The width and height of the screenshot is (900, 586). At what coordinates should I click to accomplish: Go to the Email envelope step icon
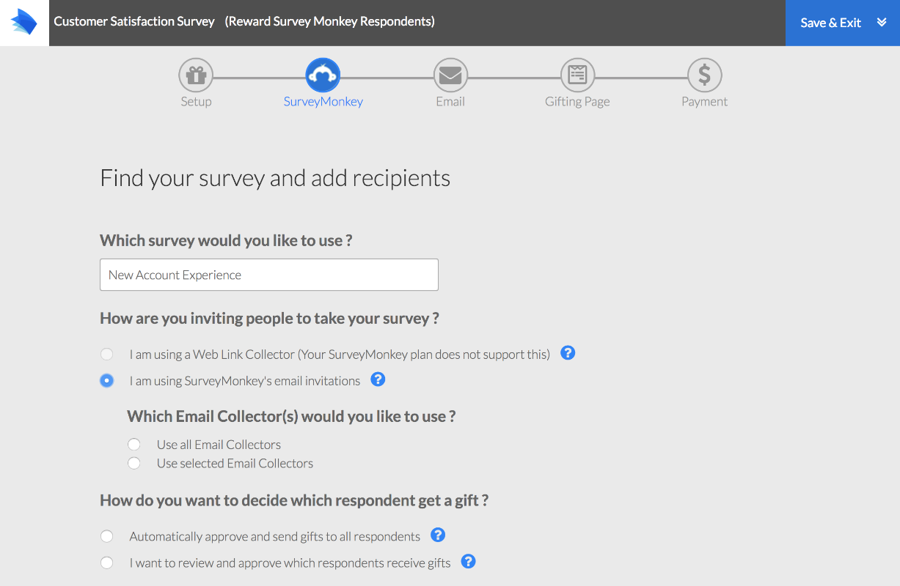[450, 75]
